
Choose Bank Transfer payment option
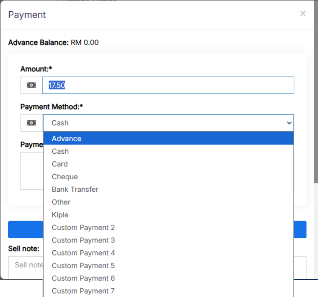(75, 189)
